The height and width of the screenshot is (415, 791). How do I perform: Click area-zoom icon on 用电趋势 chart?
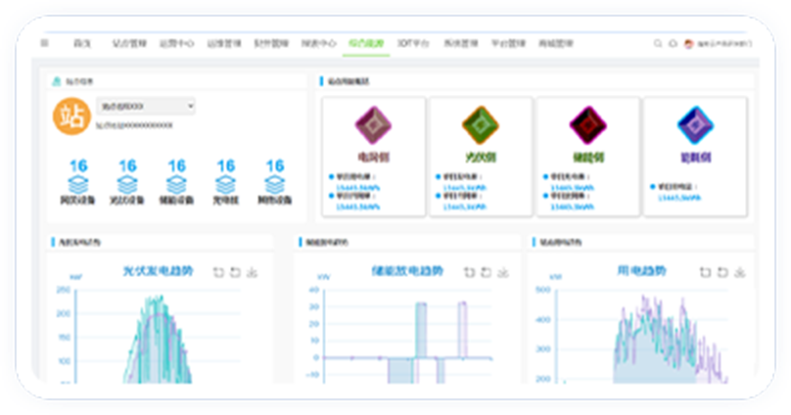(x=705, y=272)
